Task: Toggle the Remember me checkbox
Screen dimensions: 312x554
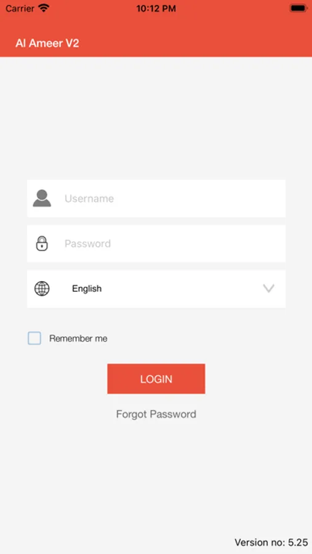Action: tap(34, 338)
